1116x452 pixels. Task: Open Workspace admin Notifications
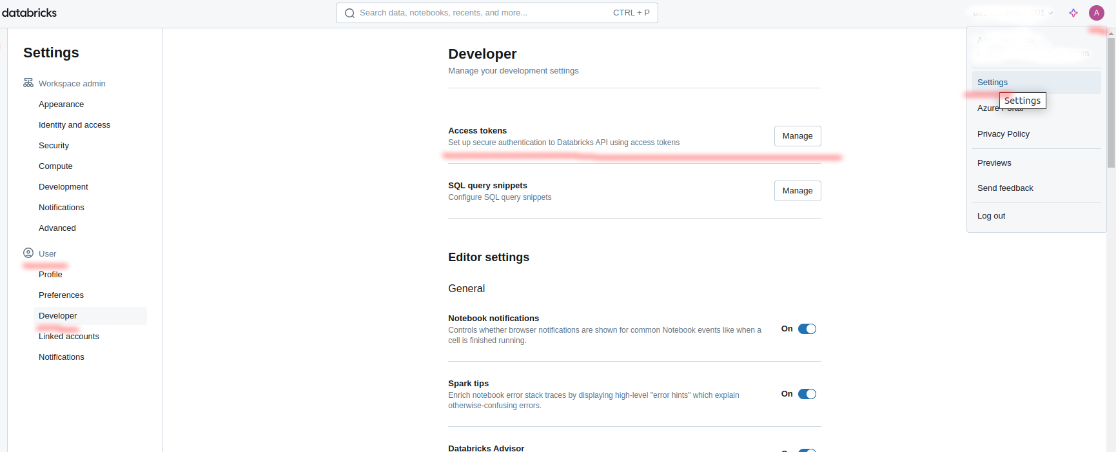[x=90, y=208]
